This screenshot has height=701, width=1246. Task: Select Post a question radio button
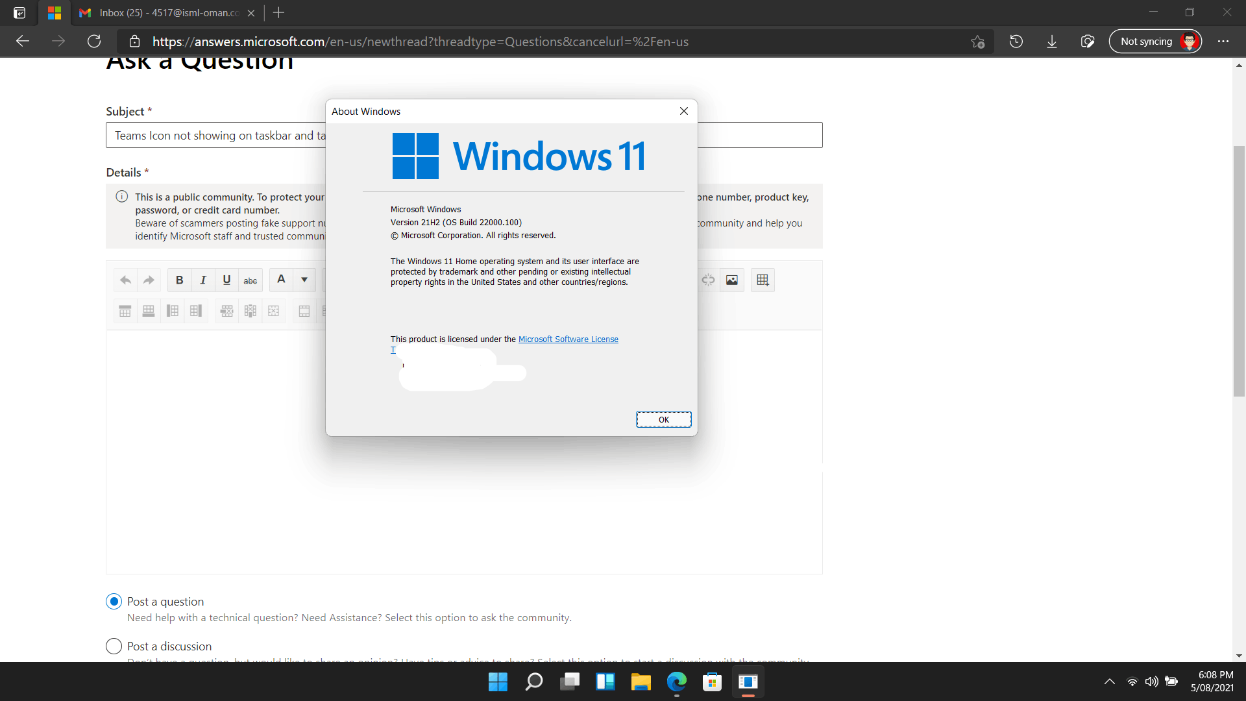click(x=114, y=602)
